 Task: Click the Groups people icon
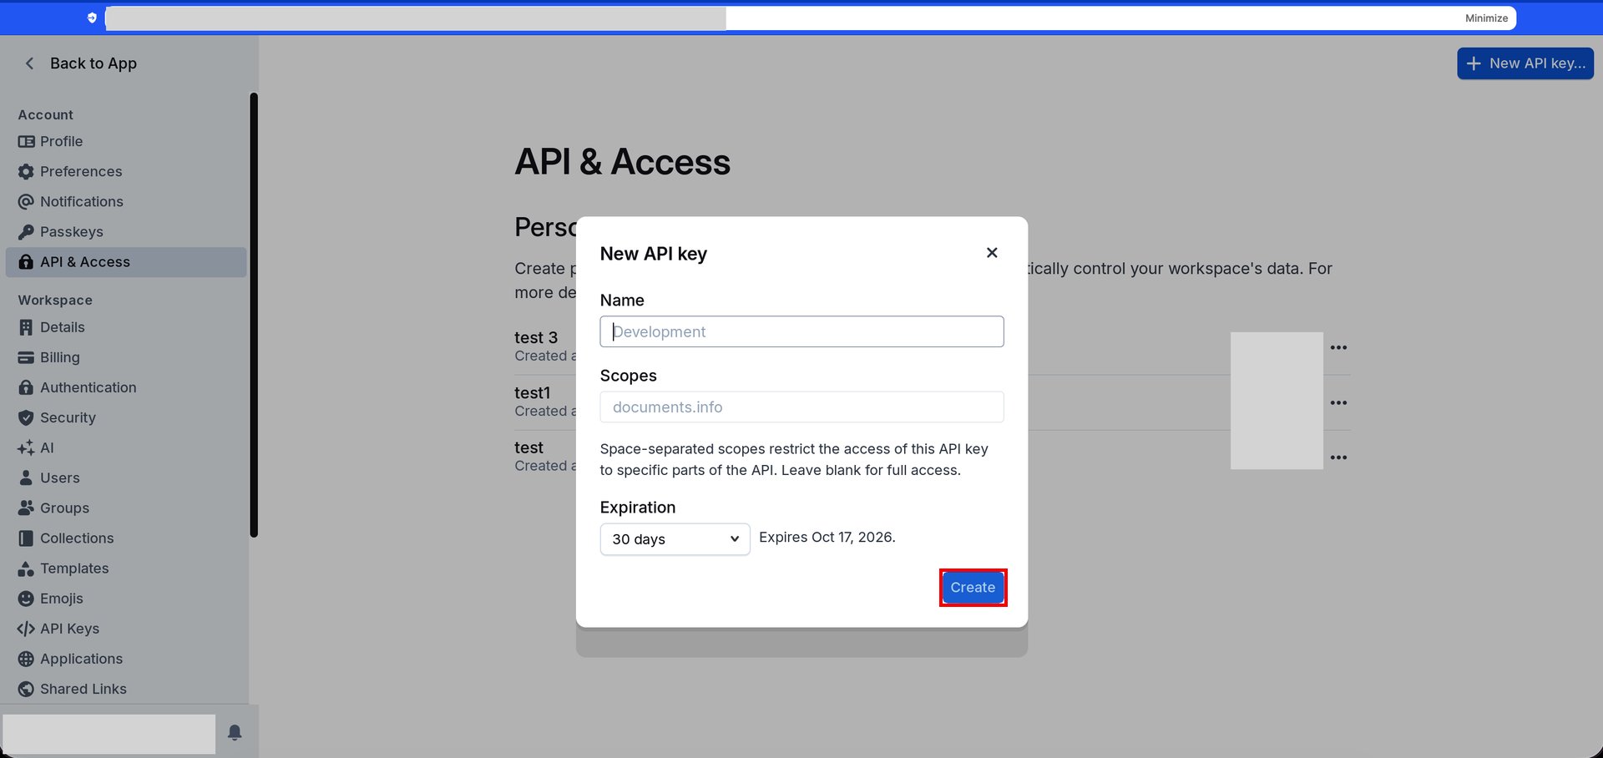(x=26, y=508)
